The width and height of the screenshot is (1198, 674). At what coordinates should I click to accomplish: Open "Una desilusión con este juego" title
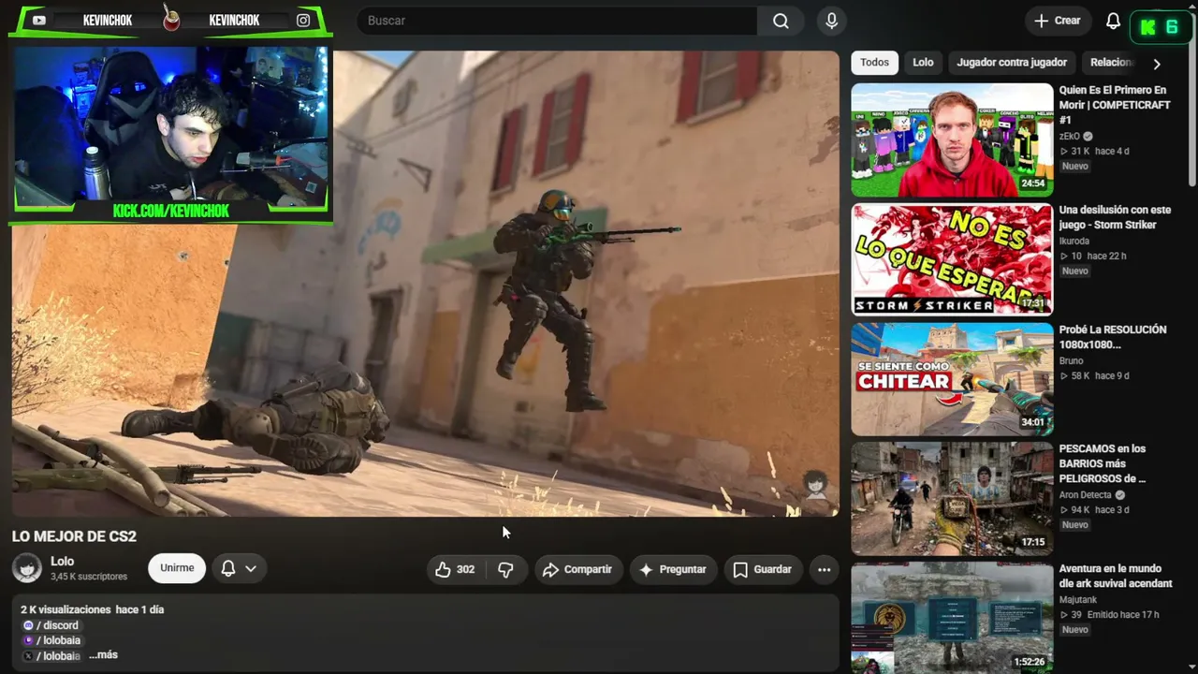[1115, 217]
